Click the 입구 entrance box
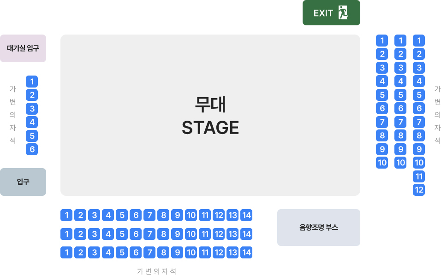Image resolution: width=441 pixels, height=275 pixels. (23, 182)
